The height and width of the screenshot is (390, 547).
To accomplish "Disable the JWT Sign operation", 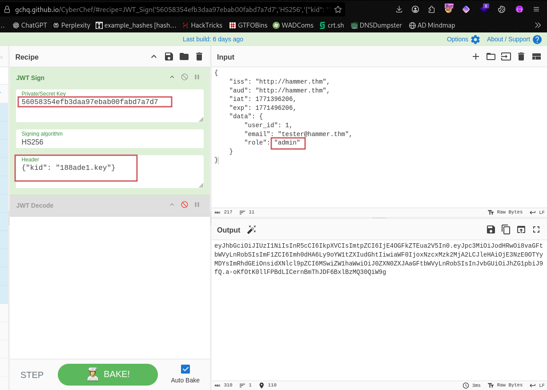I will 185,77.
